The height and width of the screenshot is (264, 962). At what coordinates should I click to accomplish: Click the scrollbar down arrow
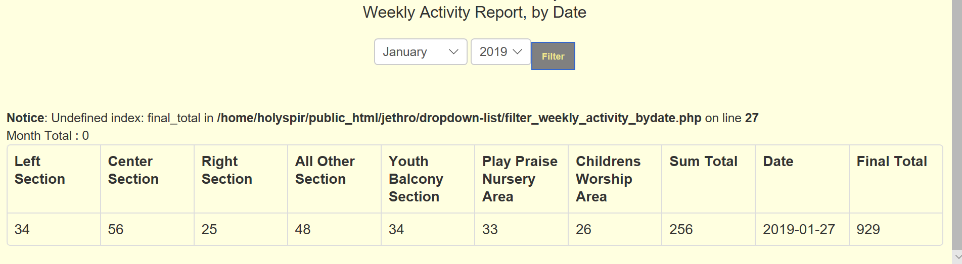pyautogui.click(x=957, y=257)
